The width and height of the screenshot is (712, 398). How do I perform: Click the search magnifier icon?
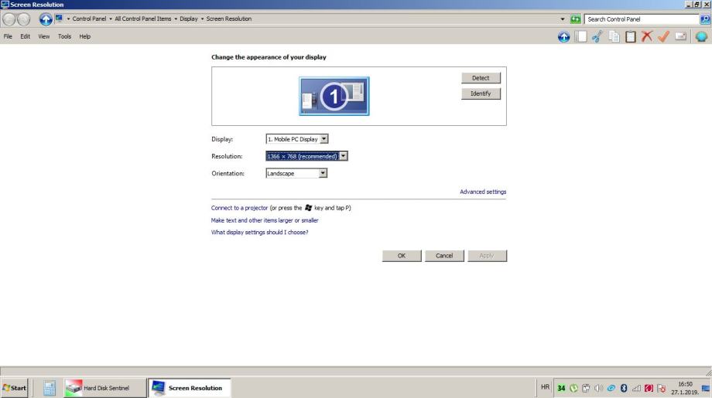click(x=705, y=19)
